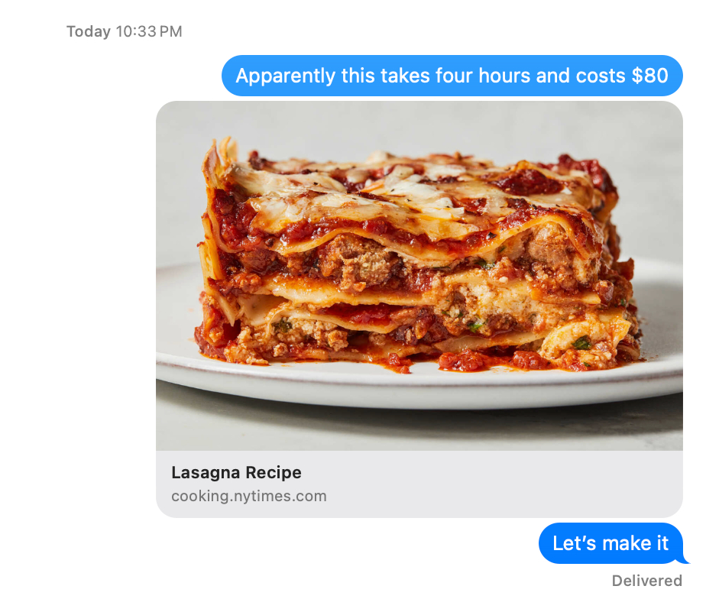Click the word 'Recipe' in the card title
Image resolution: width=706 pixels, height=599 pixels.
pos(274,472)
